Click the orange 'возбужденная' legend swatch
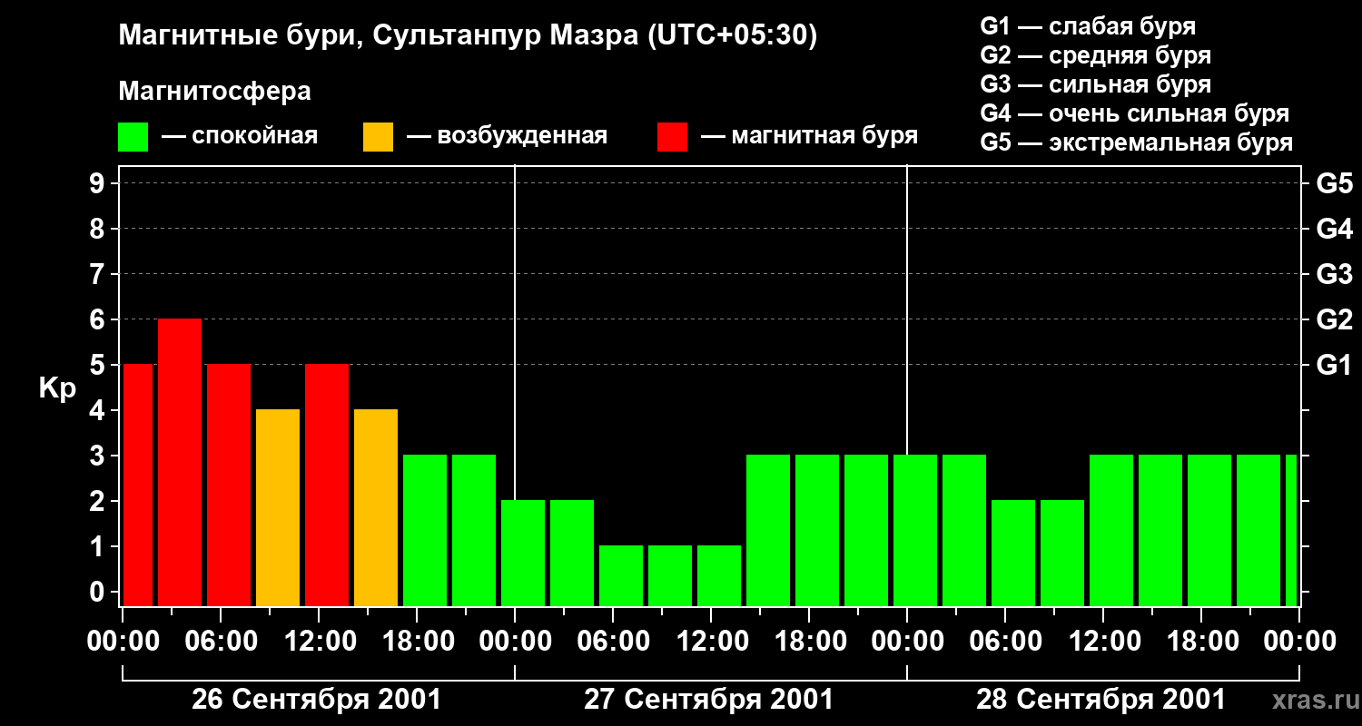Viewport: 1362px width, 726px height. pyautogui.click(x=379, y=137)
